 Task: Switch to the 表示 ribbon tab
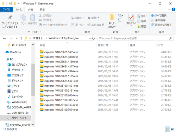42,9
